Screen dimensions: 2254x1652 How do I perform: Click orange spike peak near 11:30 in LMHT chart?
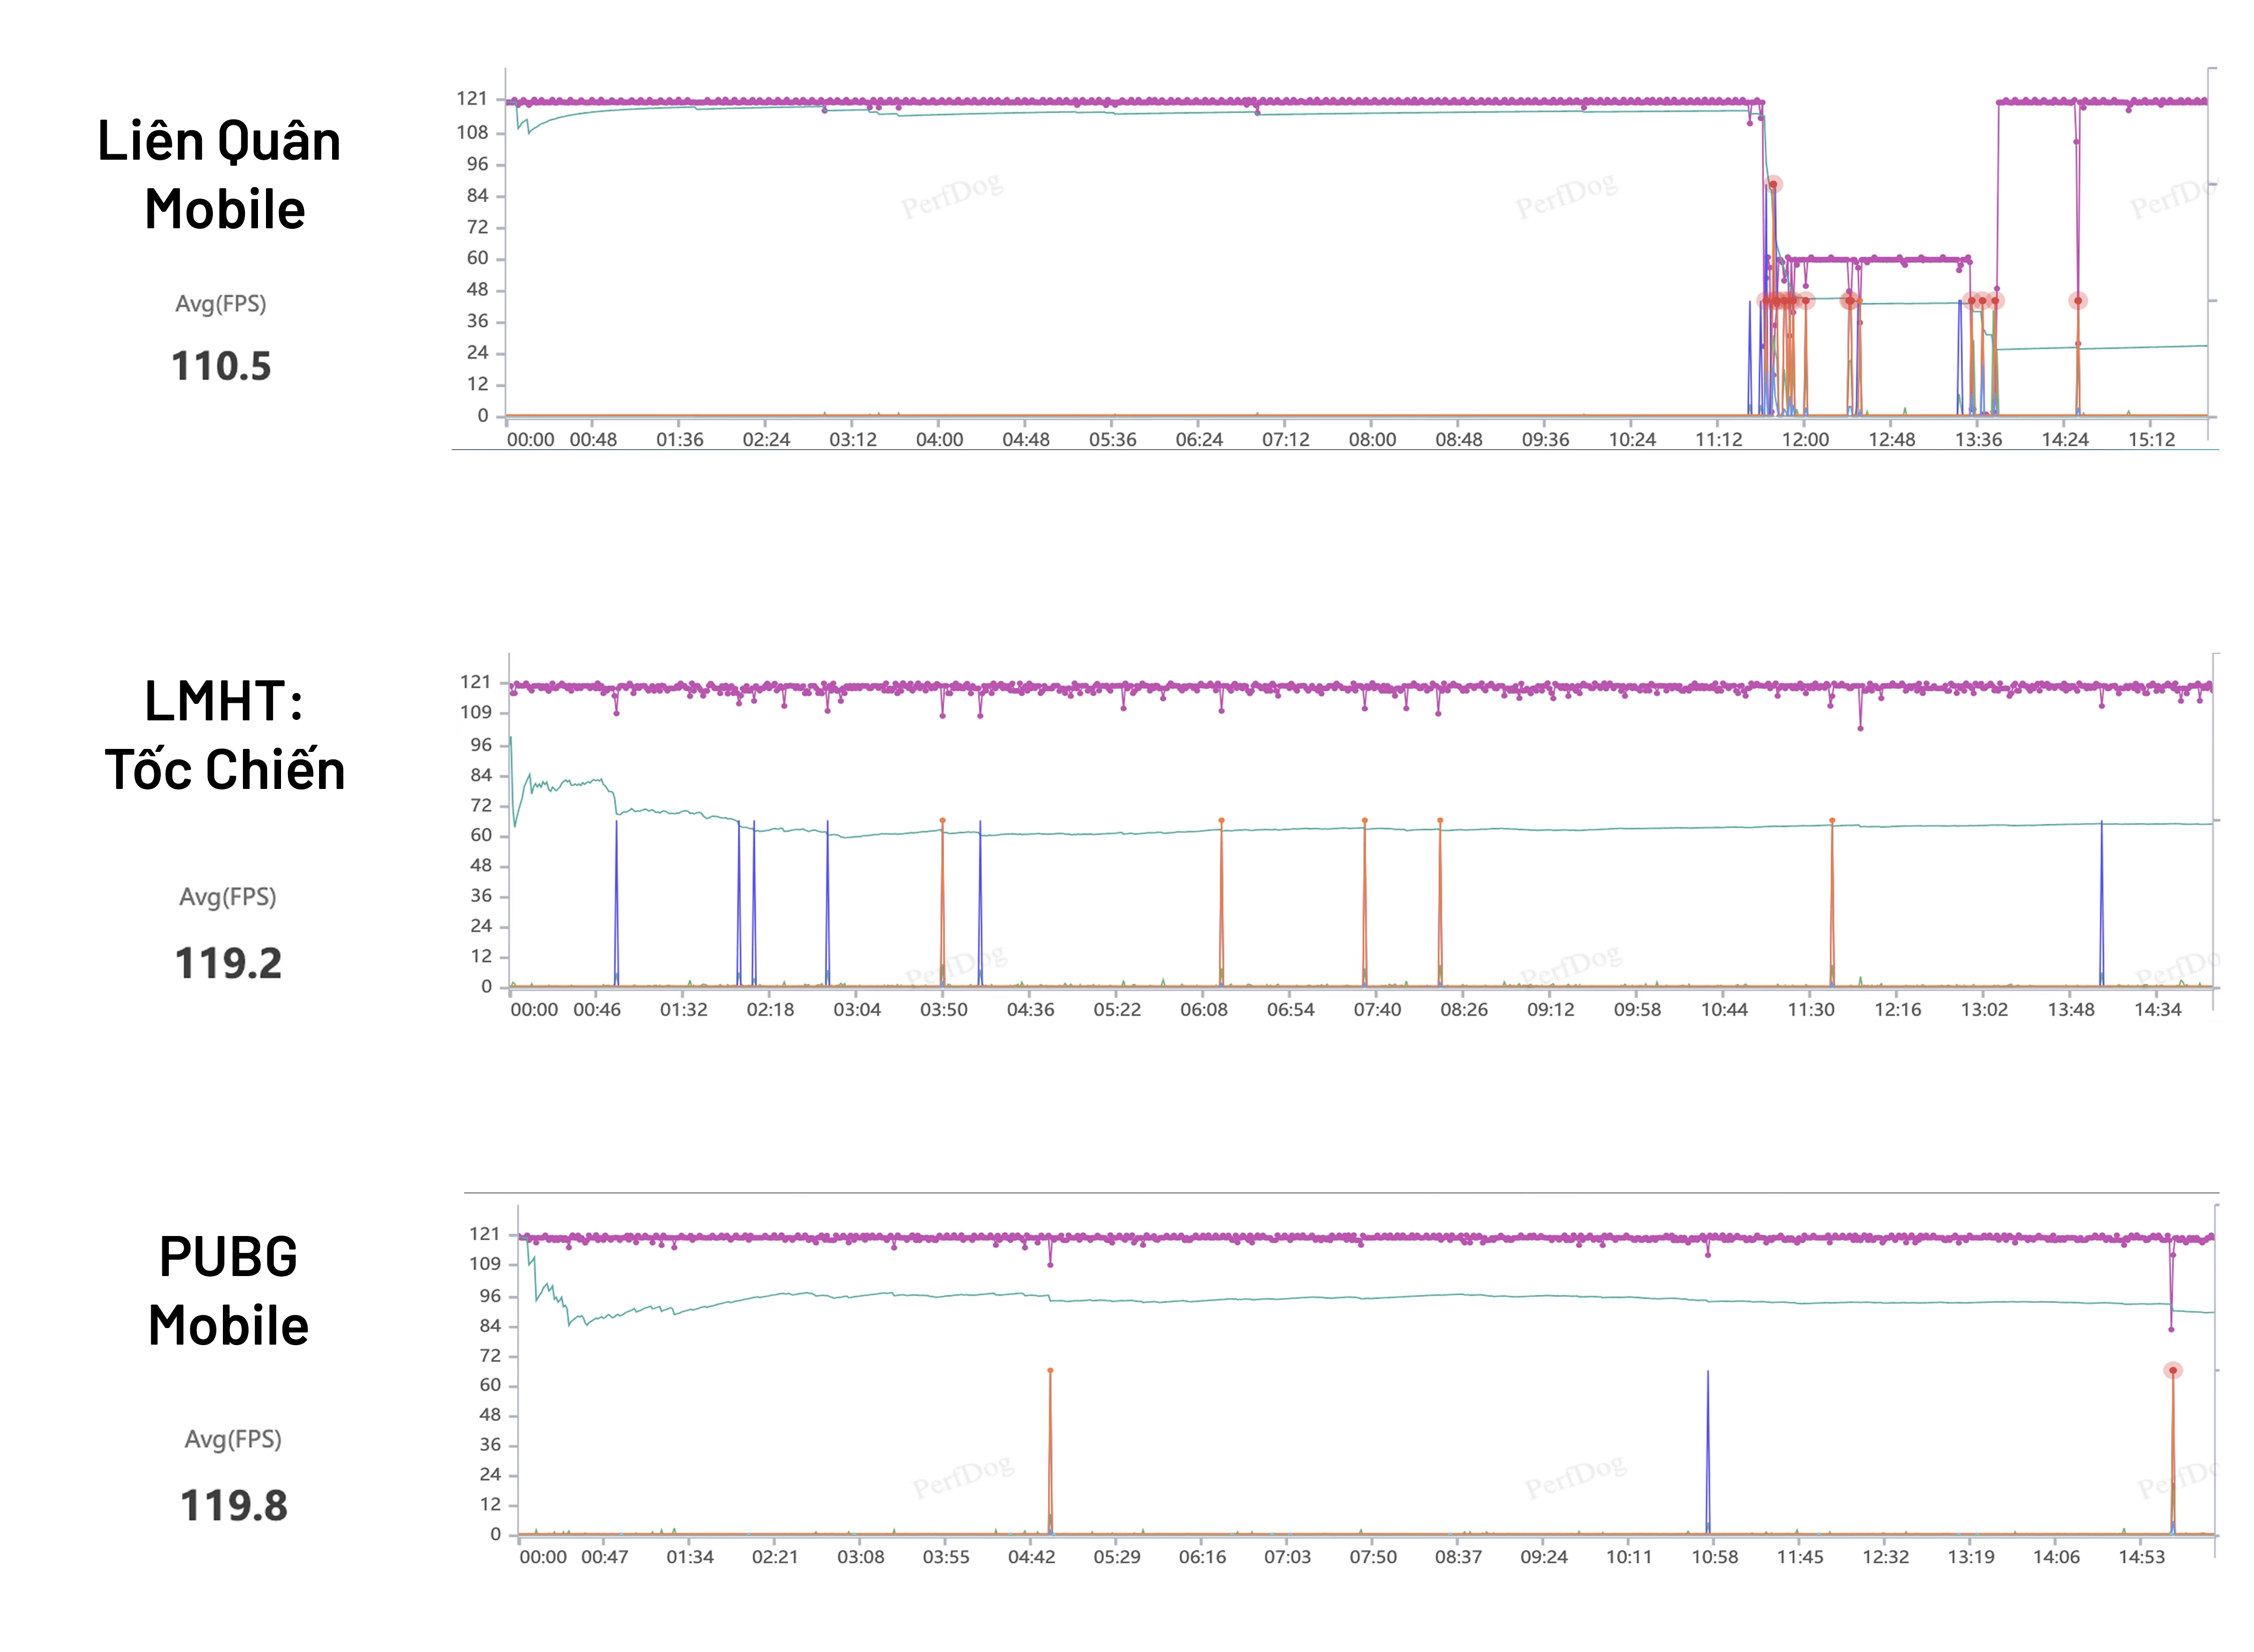(1833, 821)
